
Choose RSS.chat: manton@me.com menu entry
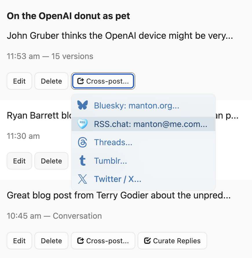143,124
